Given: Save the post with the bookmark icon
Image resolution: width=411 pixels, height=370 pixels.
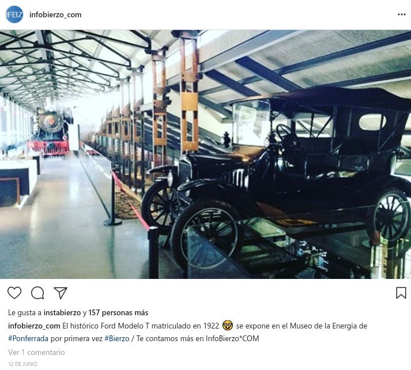Looking at the screenshot, I should click(401, 293).
